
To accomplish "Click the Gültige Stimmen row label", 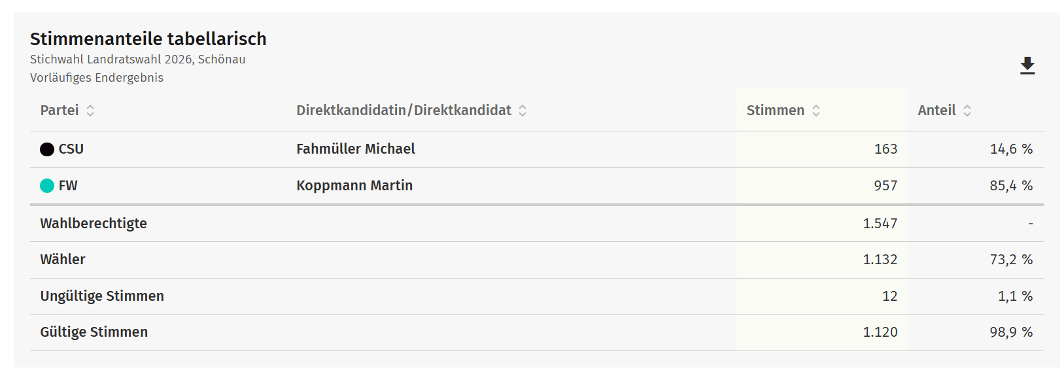I will coord(94,332).
